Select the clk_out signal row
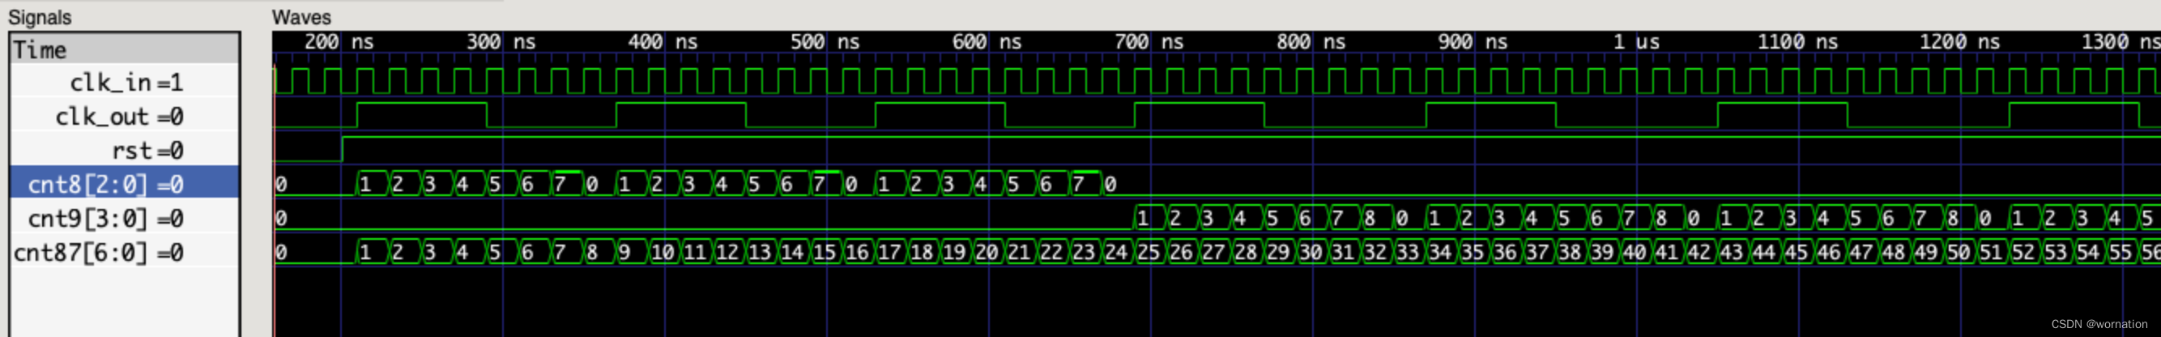 (125, 117)
